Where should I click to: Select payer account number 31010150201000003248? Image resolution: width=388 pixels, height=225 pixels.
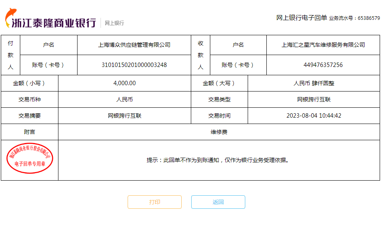coord(134,65)
